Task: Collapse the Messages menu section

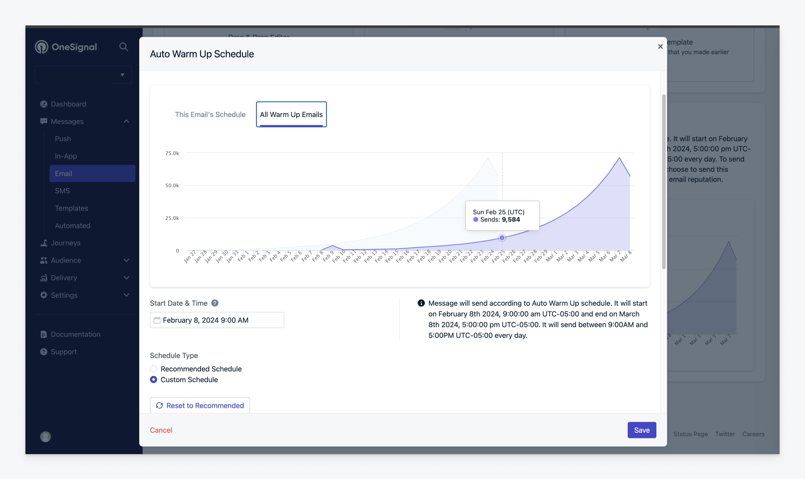Action: pos(127,121)
